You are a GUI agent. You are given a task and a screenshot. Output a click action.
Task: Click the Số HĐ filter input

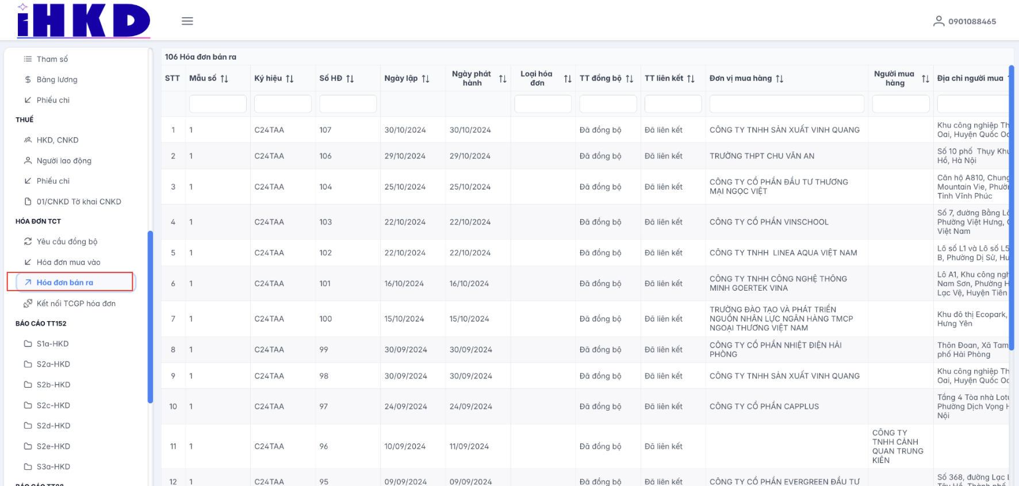[x=347, y=104]
